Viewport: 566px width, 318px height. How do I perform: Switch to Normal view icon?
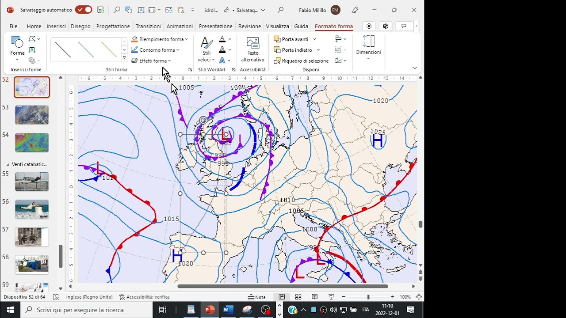282,297
